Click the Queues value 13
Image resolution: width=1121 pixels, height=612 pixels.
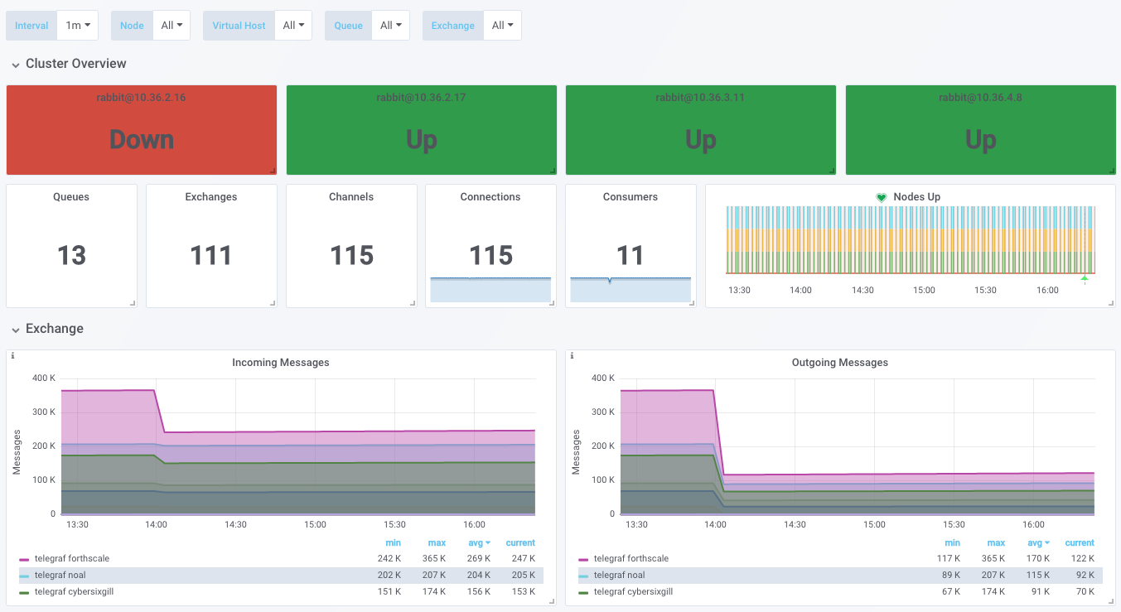pos(71,255)
